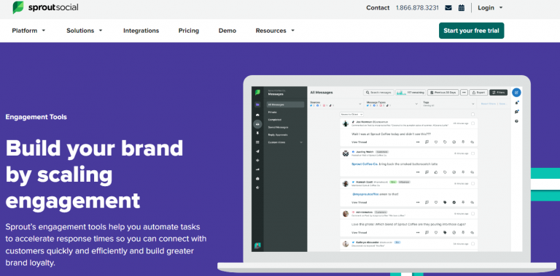Screen dimensions: 560x276
Task: Check the box on Joe Newman's message
Action: coord(472,123)
